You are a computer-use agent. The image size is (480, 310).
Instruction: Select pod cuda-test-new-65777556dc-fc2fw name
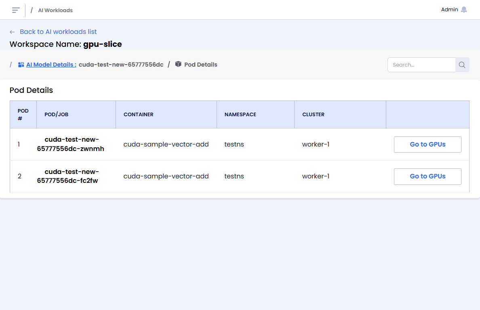[x=68, y=176]
